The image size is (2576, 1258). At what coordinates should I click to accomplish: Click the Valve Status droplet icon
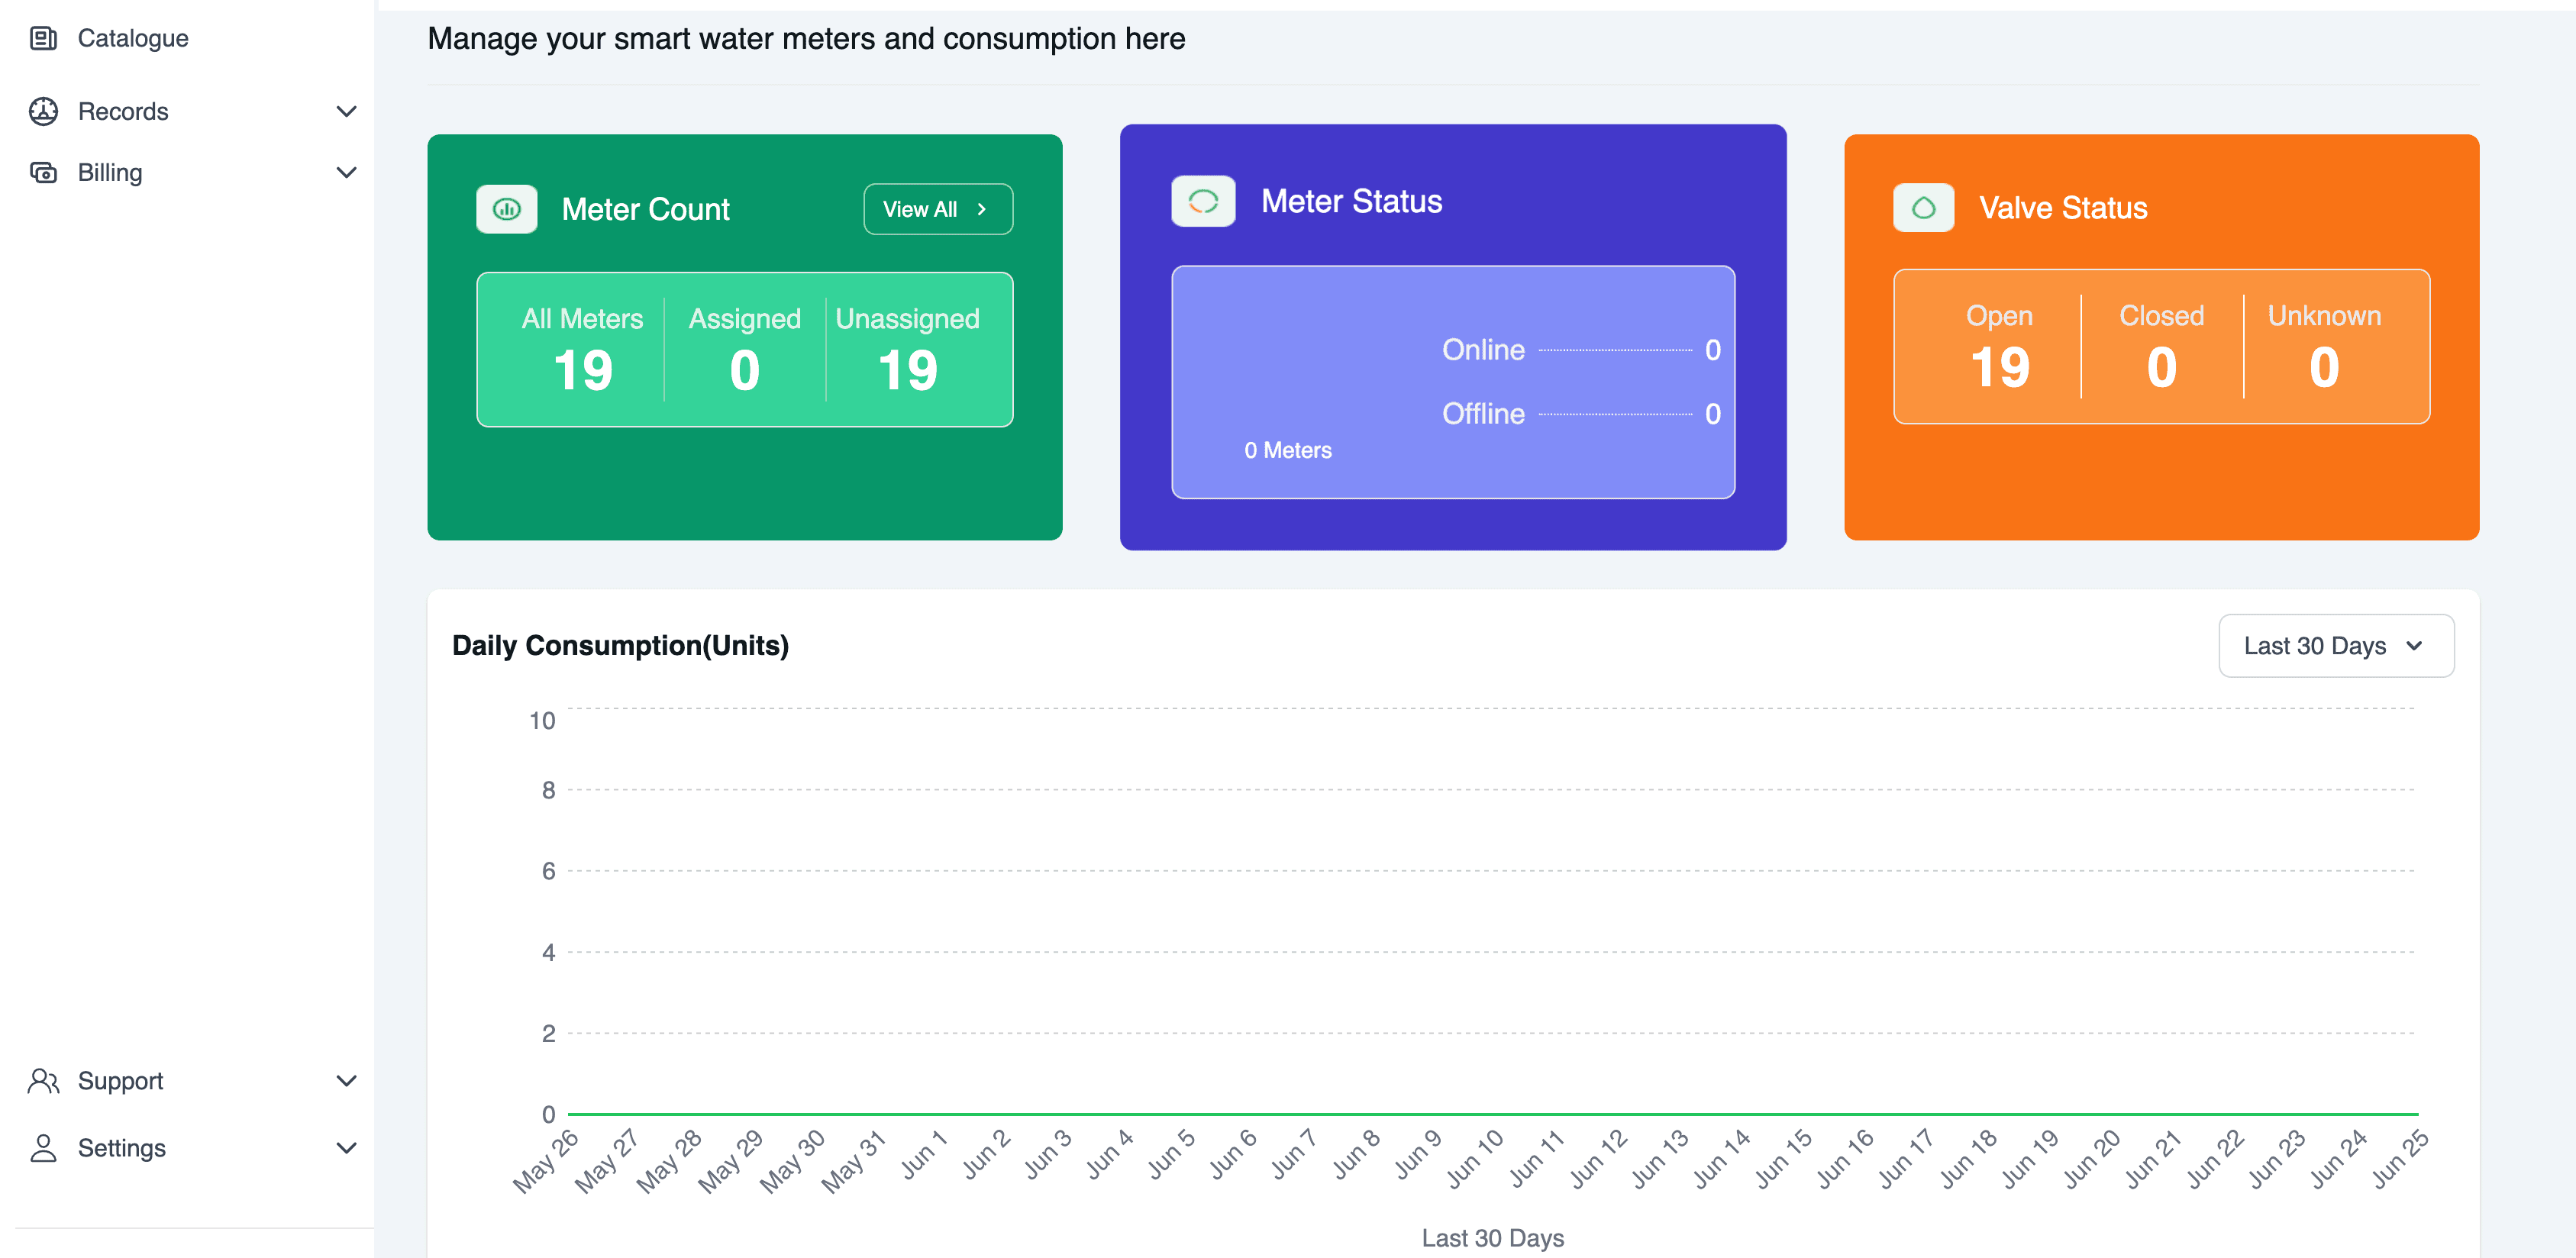pos(1923,207)
